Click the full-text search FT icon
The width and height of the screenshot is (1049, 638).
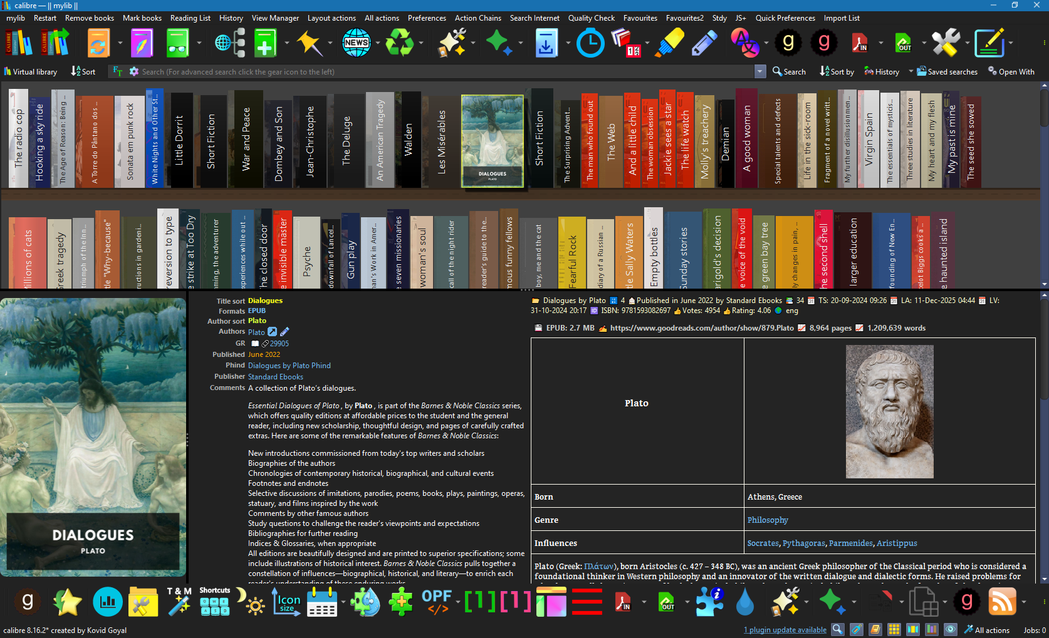click(x=117, y=71)
